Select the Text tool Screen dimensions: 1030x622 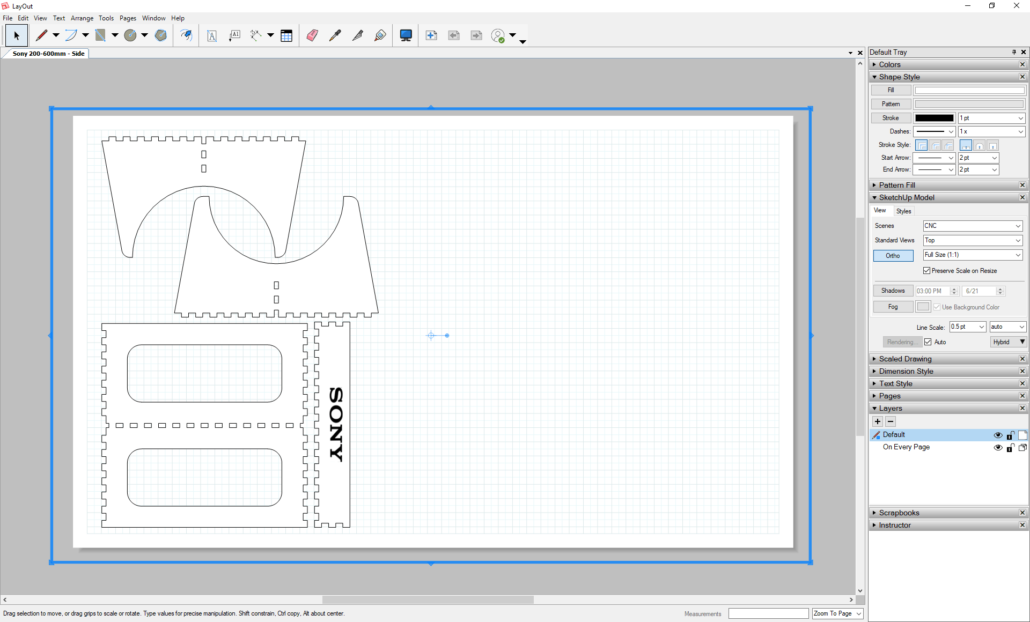pos(212,35)
